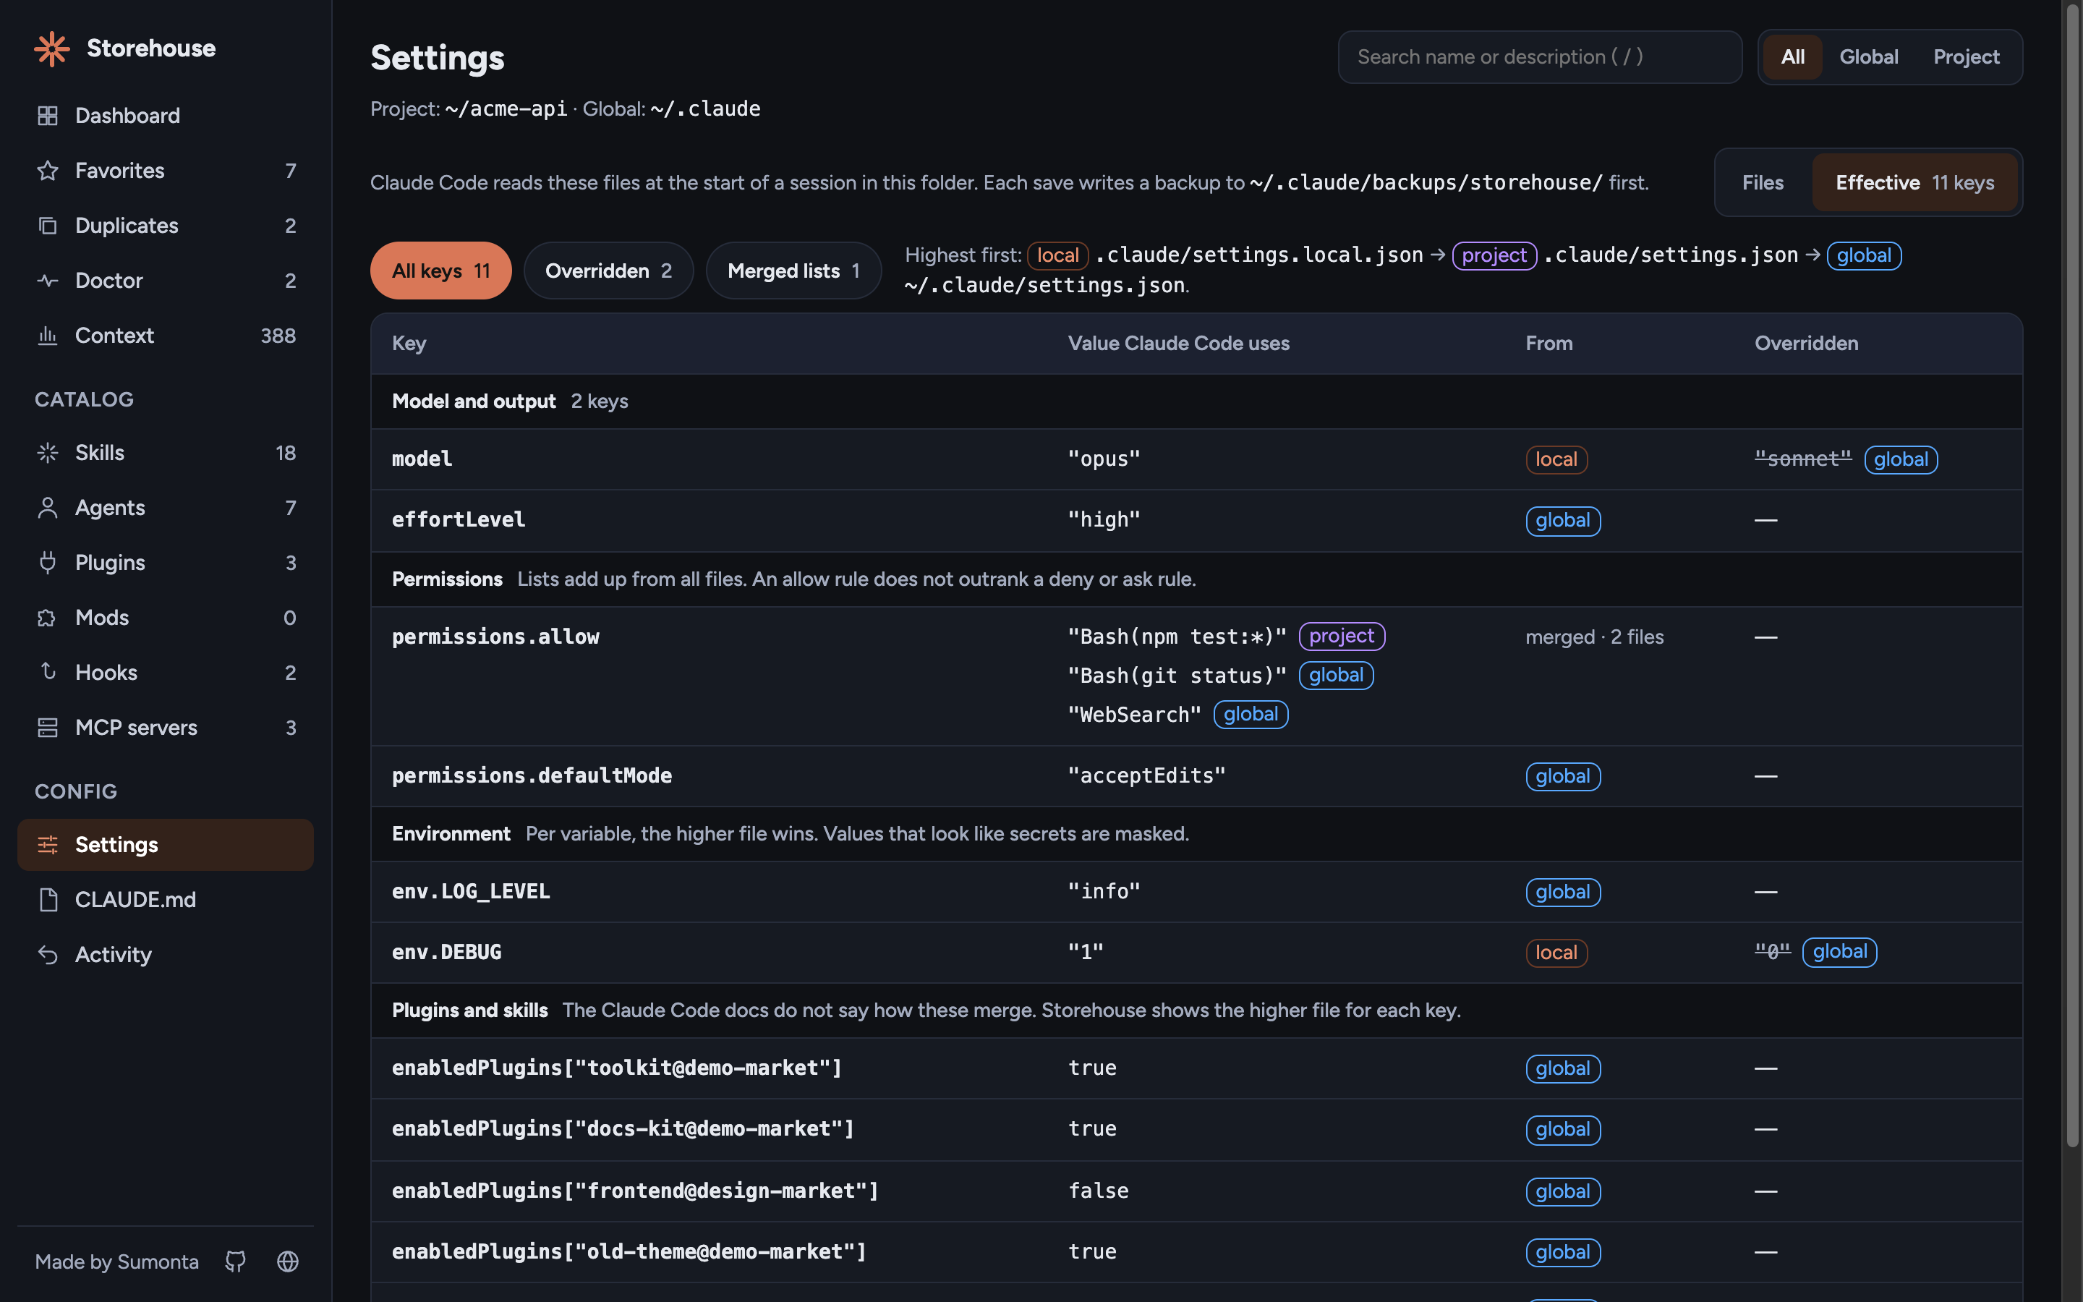Select the Project scope filter

click(1966, 57)
